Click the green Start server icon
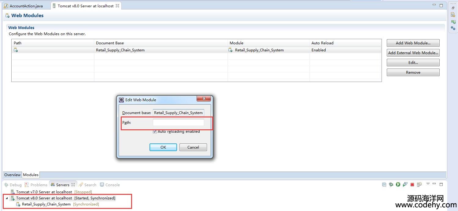This screenshot has height=211, width=458. (398, 184)
